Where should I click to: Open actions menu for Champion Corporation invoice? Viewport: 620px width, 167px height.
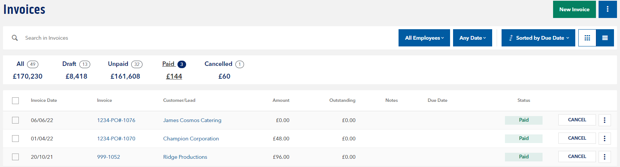point(604,139)
